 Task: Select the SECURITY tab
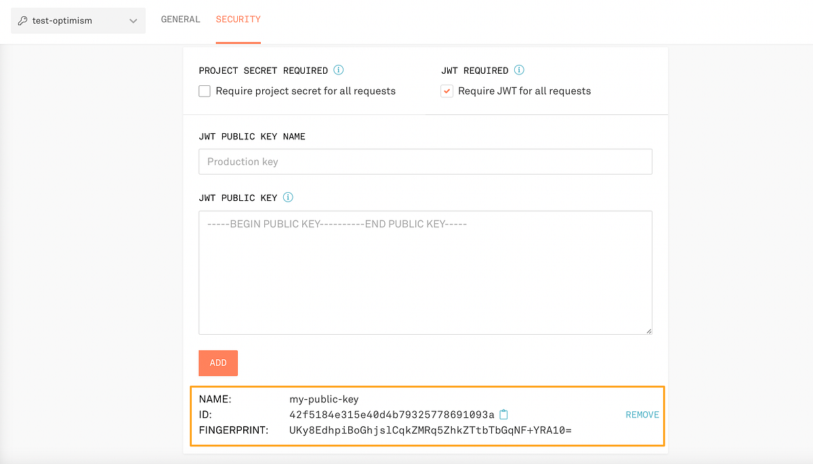pyautogui.click(x=238, y=20)
